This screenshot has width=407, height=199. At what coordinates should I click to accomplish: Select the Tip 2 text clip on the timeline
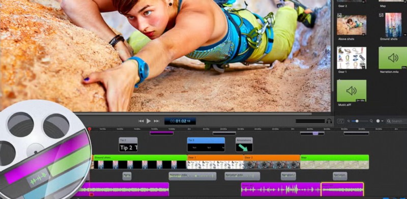tap(128, 145)
